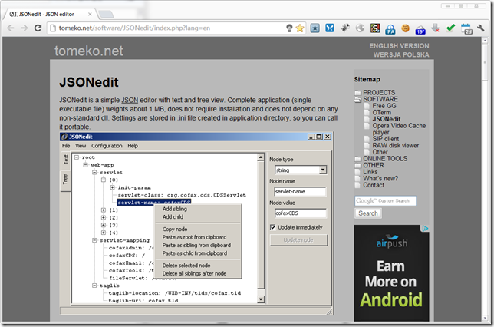Click the Node value input field
The height and width of the screenshot is (327, 494).
point(300,213)
